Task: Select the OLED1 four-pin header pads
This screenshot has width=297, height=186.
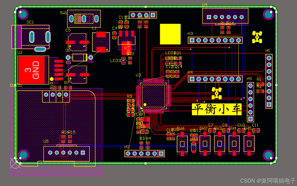Action: point(56,94)
